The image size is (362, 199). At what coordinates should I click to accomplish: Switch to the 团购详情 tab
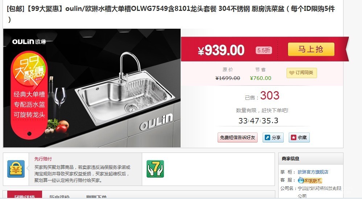pyautogui.click(x=25, y=195)
